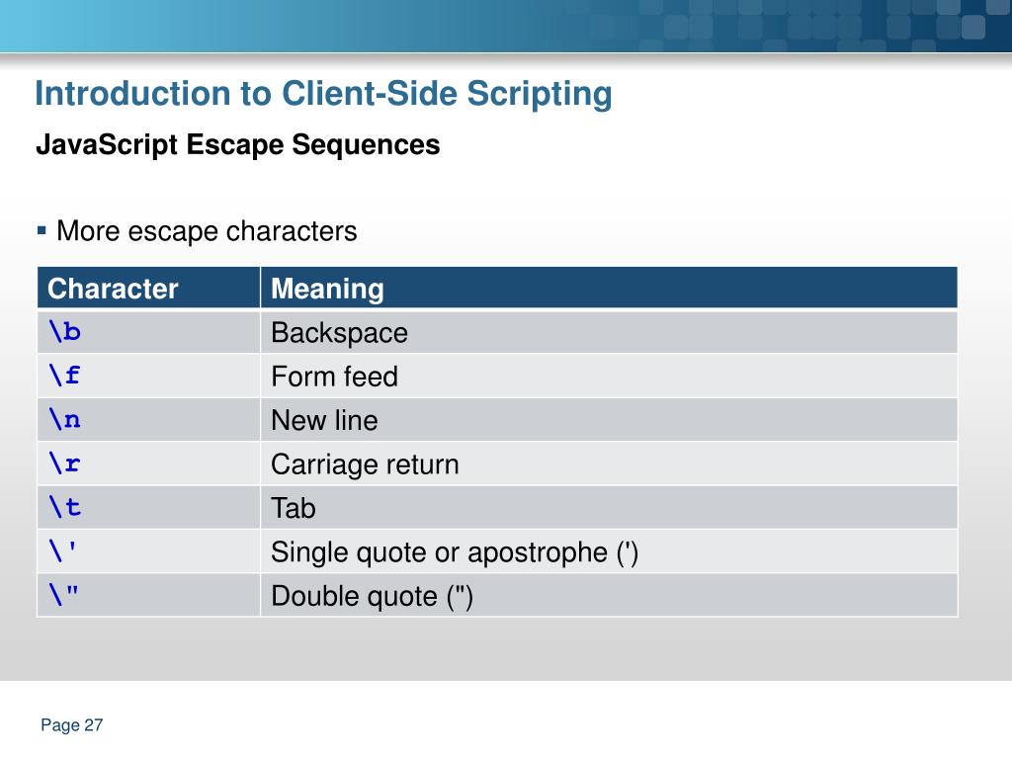Click the Page 27 footer label

71,725
